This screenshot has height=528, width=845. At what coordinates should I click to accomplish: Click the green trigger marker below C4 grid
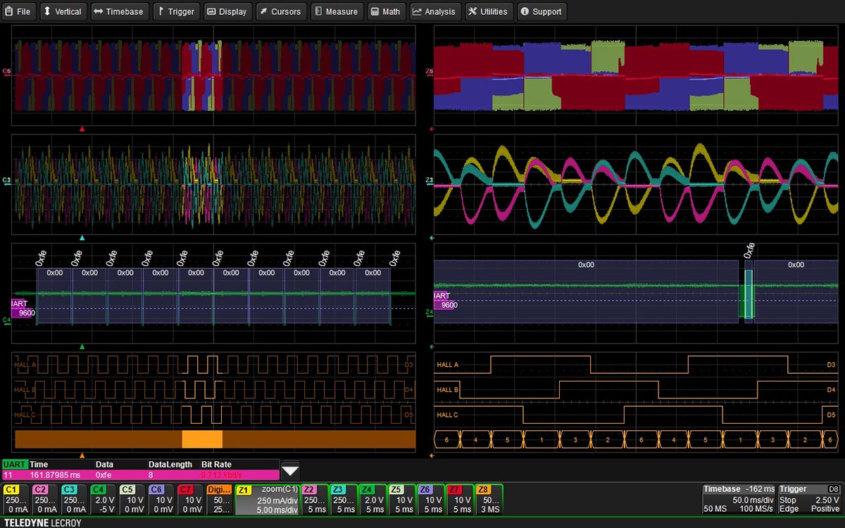click(82, 346)
